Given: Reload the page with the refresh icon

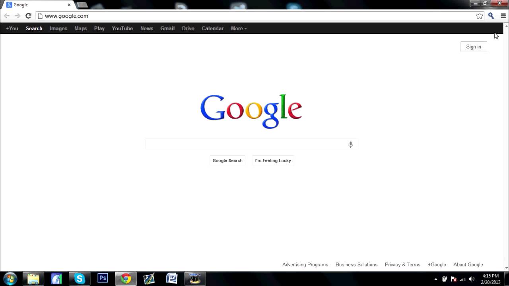Looking at the screenshot, I should pyautogui.click(x=28, y=16).
